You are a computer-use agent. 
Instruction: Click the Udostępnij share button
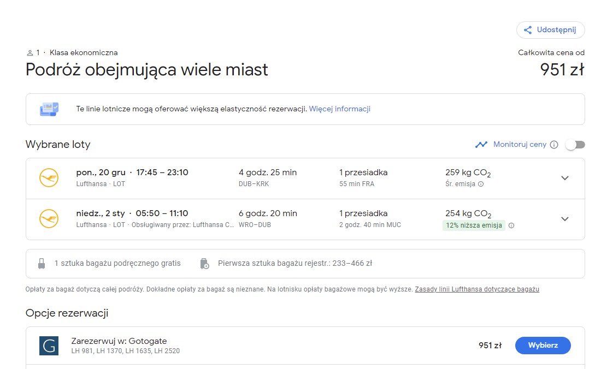tap(550, 30)
